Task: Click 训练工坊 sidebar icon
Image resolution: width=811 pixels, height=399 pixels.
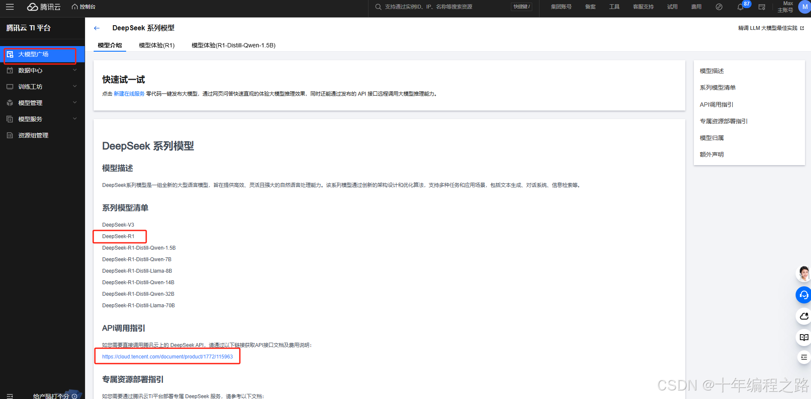Action: pyautogui.click(x=10, y=87)
